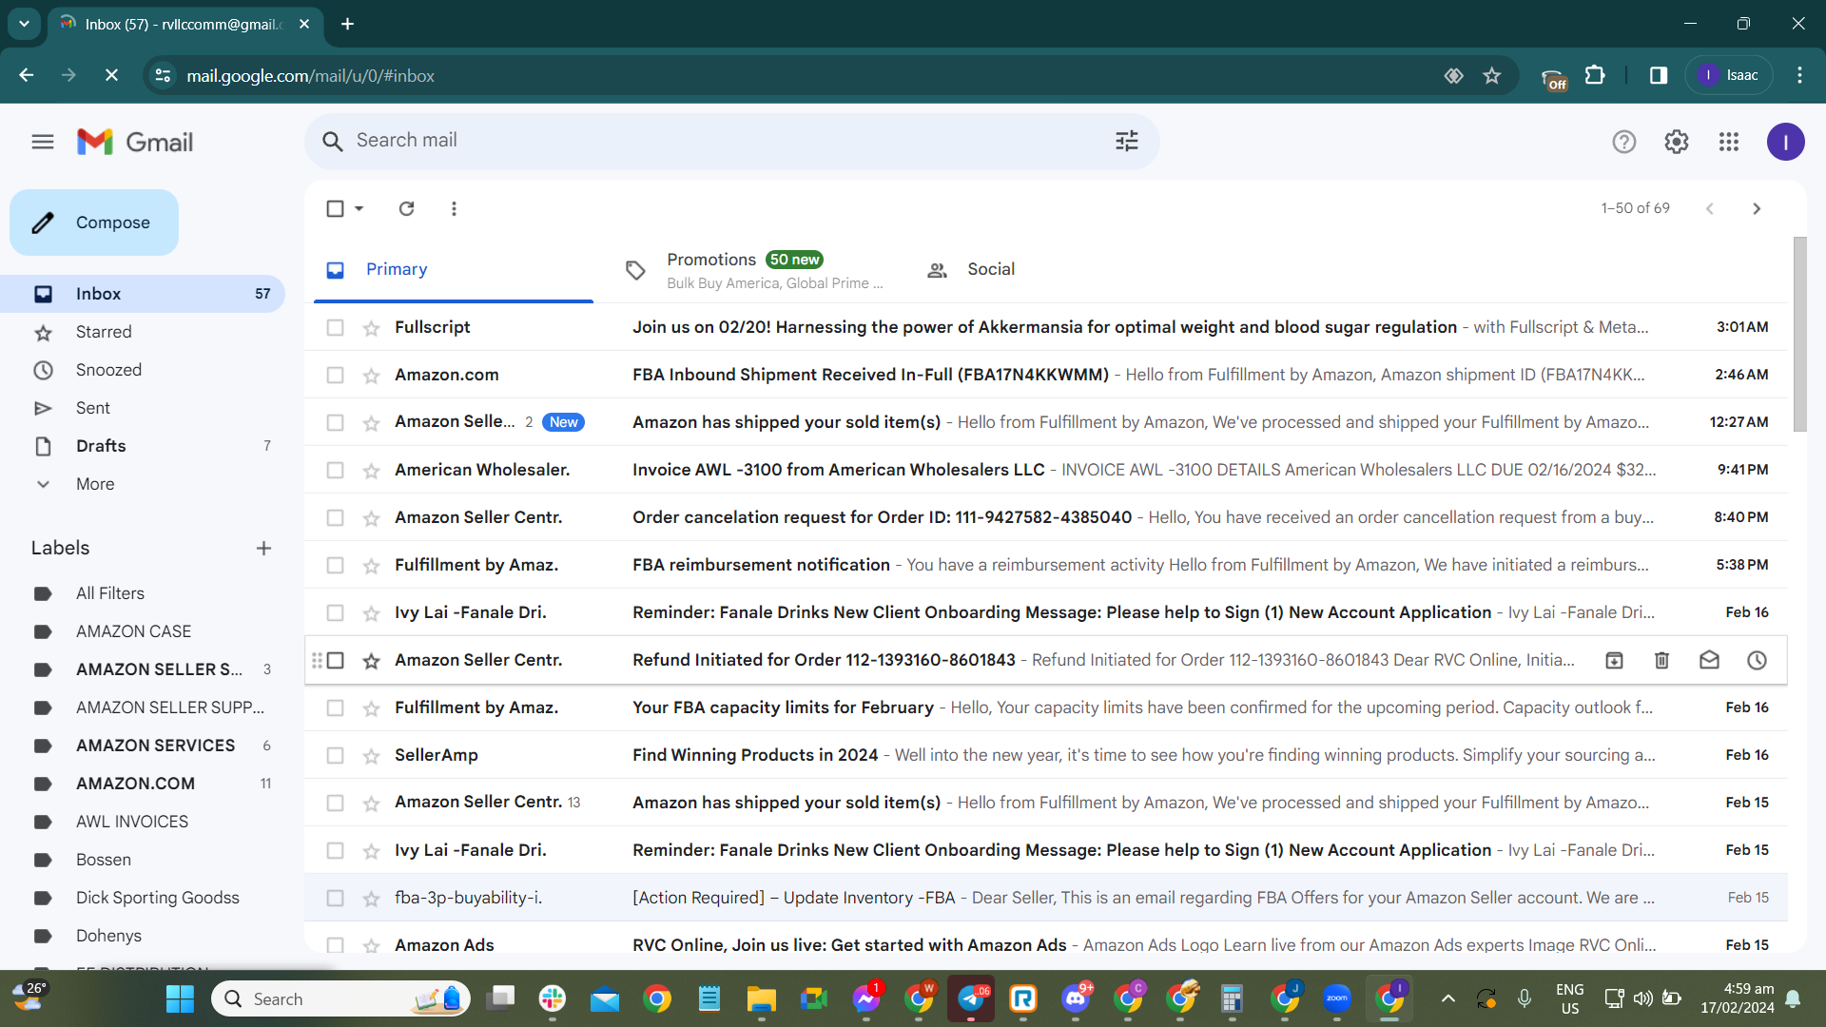Select FBA reimbursement notification checkbox
1826x1027 pixels.
pos(335,565)
